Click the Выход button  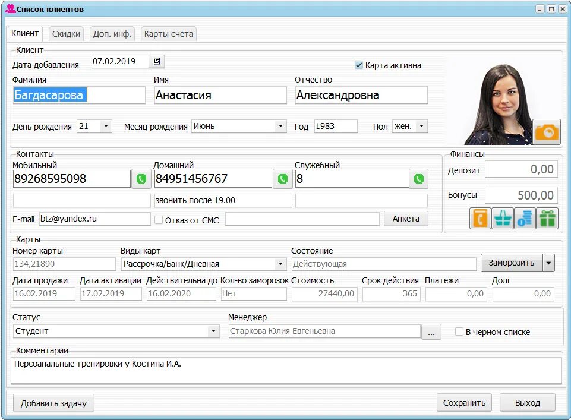[x=527, y=403]
